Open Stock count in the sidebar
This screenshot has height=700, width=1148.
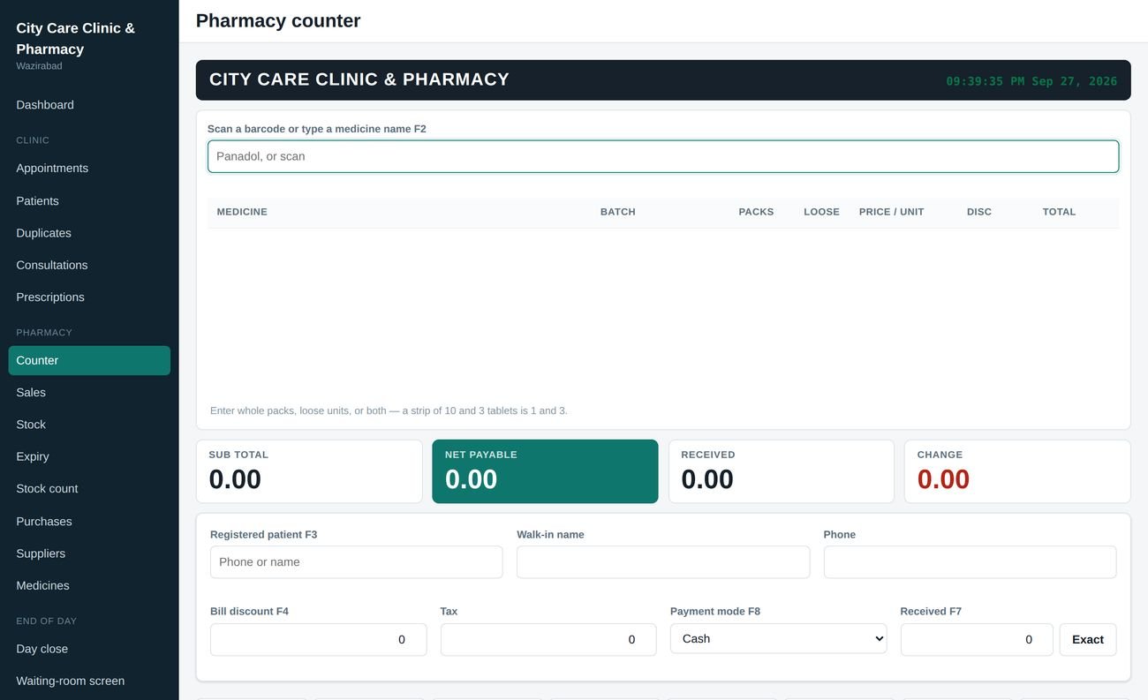pyautogui.click(x=89, y=489)
